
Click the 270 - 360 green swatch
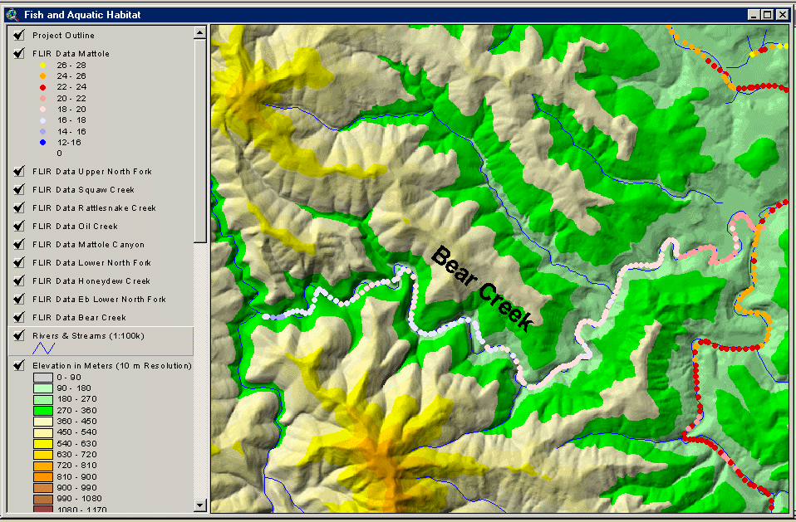click(43, 411)
